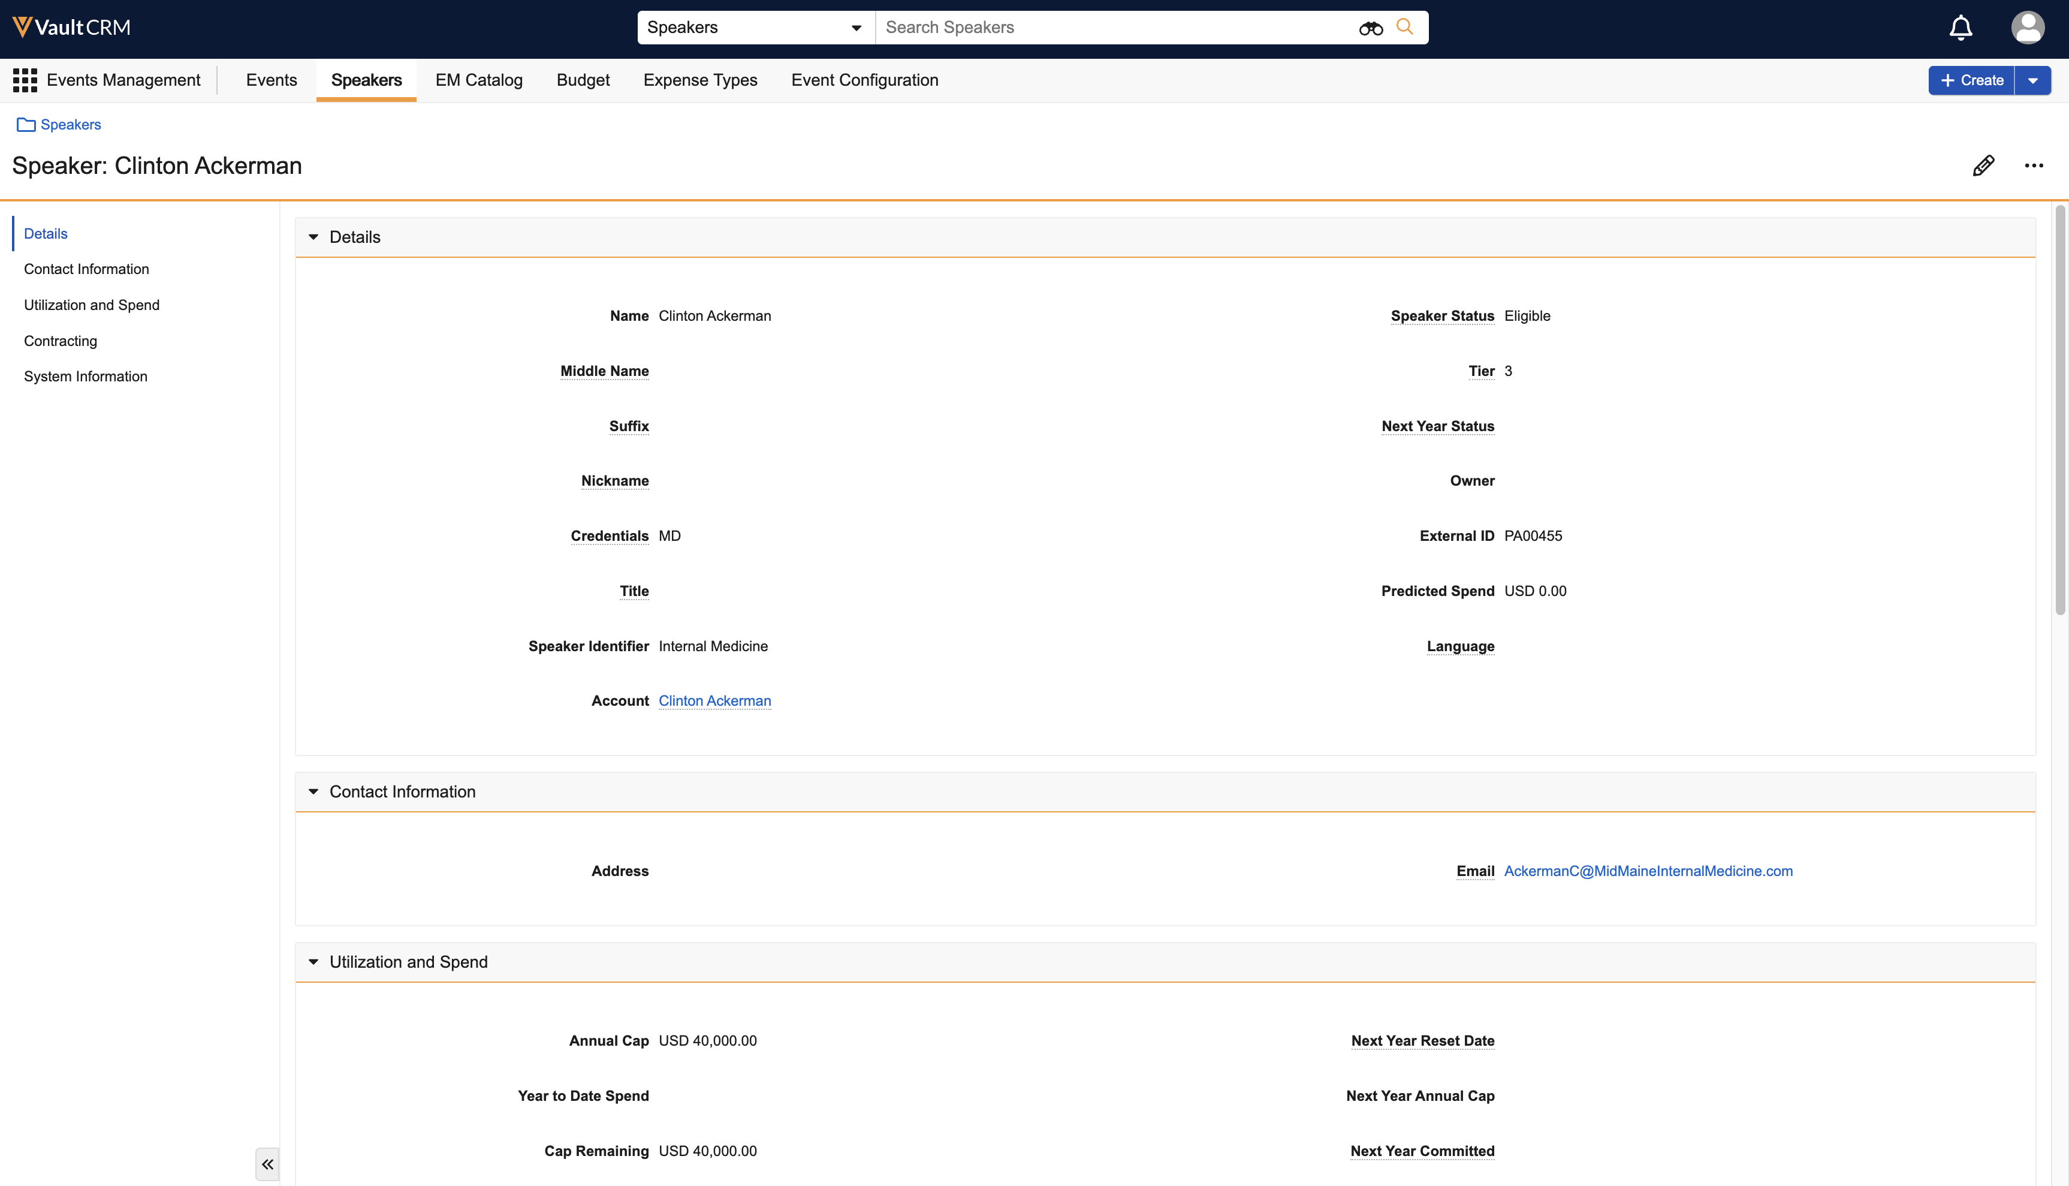Image resolution: width=2069 pixels, height=1186 pixels.
Task: Click the Predicted Spend value USD 0.00
Action: [1535, 591]
